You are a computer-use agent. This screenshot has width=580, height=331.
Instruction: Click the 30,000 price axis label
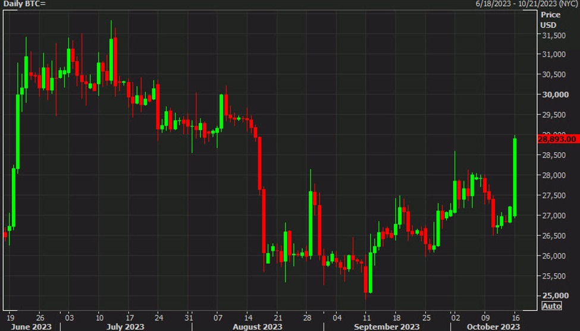(x=555, y=94)
